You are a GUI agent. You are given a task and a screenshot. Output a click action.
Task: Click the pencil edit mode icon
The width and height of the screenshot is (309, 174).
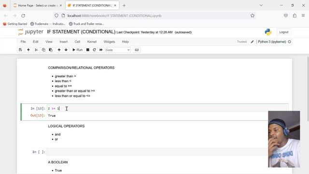(x=252, y=42)
